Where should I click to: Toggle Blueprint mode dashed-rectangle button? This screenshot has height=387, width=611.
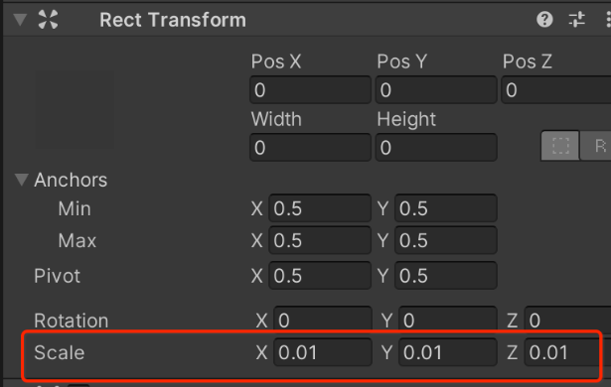tap(560, 146)
